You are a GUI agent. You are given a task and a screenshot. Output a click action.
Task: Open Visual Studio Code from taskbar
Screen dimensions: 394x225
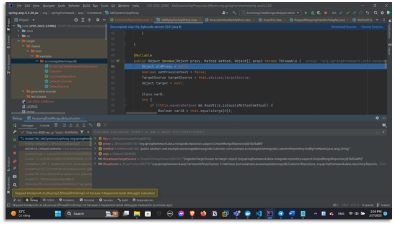click(x=258, y=214)
